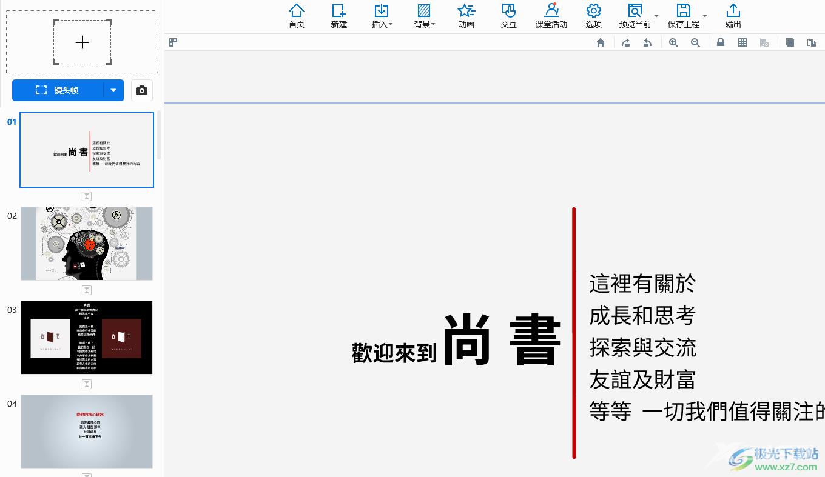Select the 友誼及財富 text line
This screenshot has height=477, width=825.
[x=642, y=380]
